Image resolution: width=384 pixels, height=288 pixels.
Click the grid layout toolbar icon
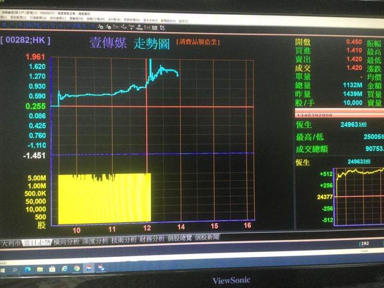point(155,28)
